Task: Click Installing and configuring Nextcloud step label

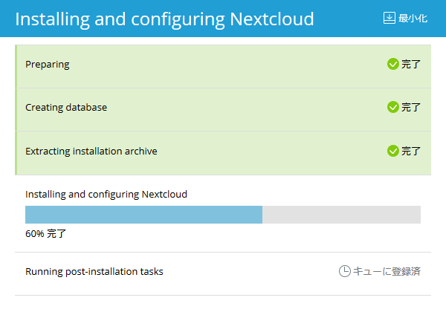Action: (106, 194)
